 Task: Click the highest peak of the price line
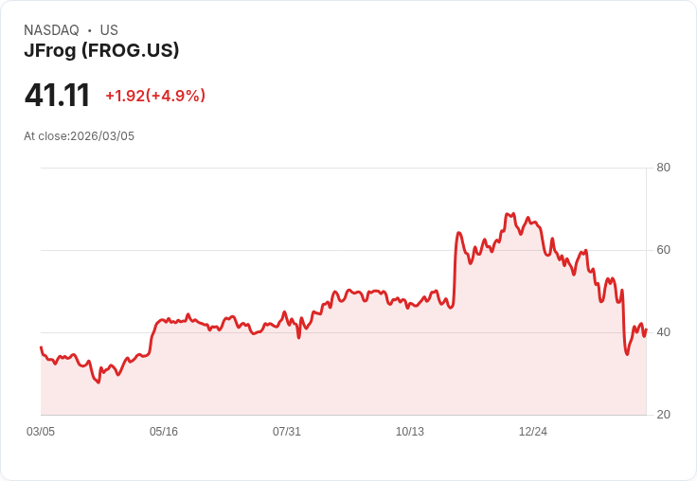[512, 214]
